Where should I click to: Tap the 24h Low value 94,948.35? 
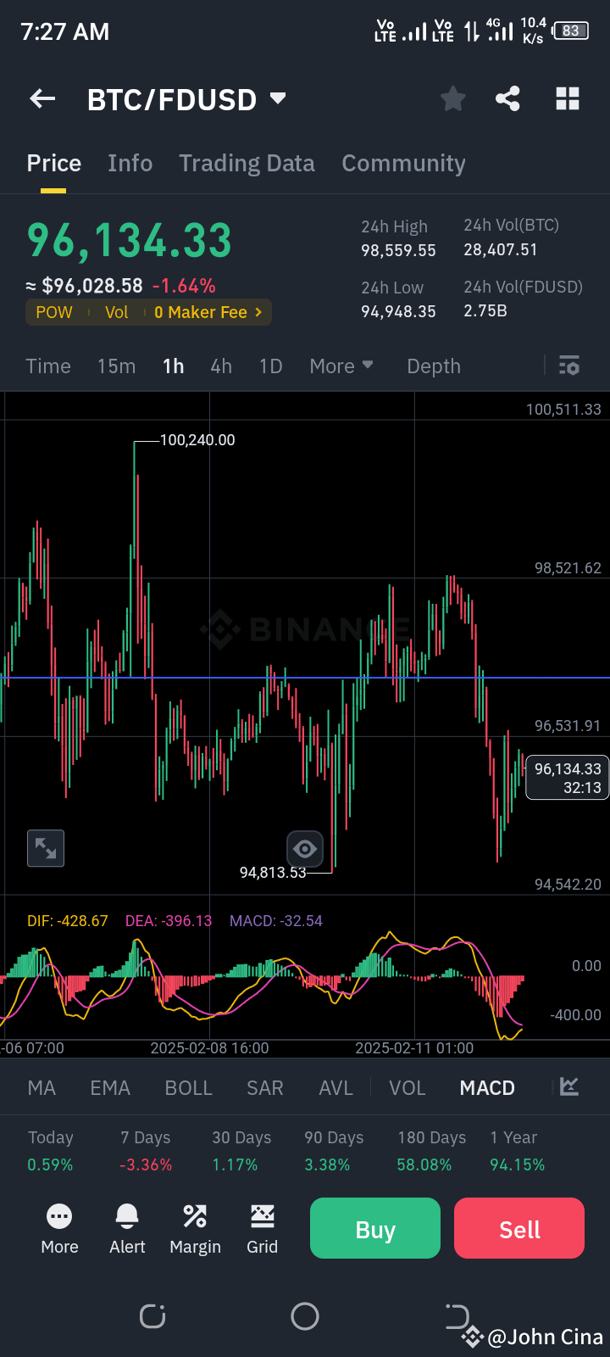point(398,311)
